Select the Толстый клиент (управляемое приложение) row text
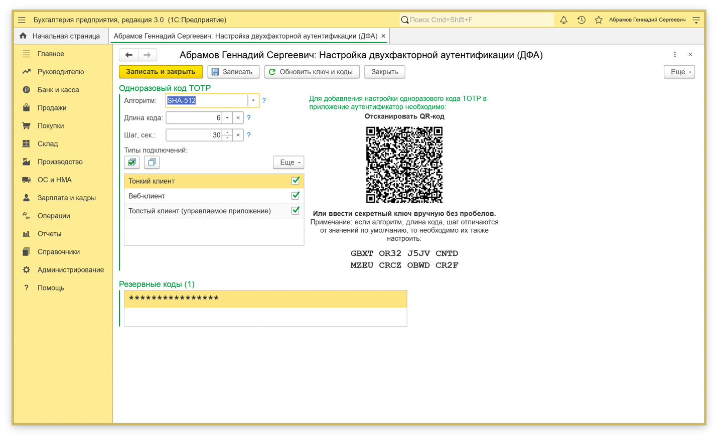Viewport: 718px width, 439px height. (x=200, y=211)
